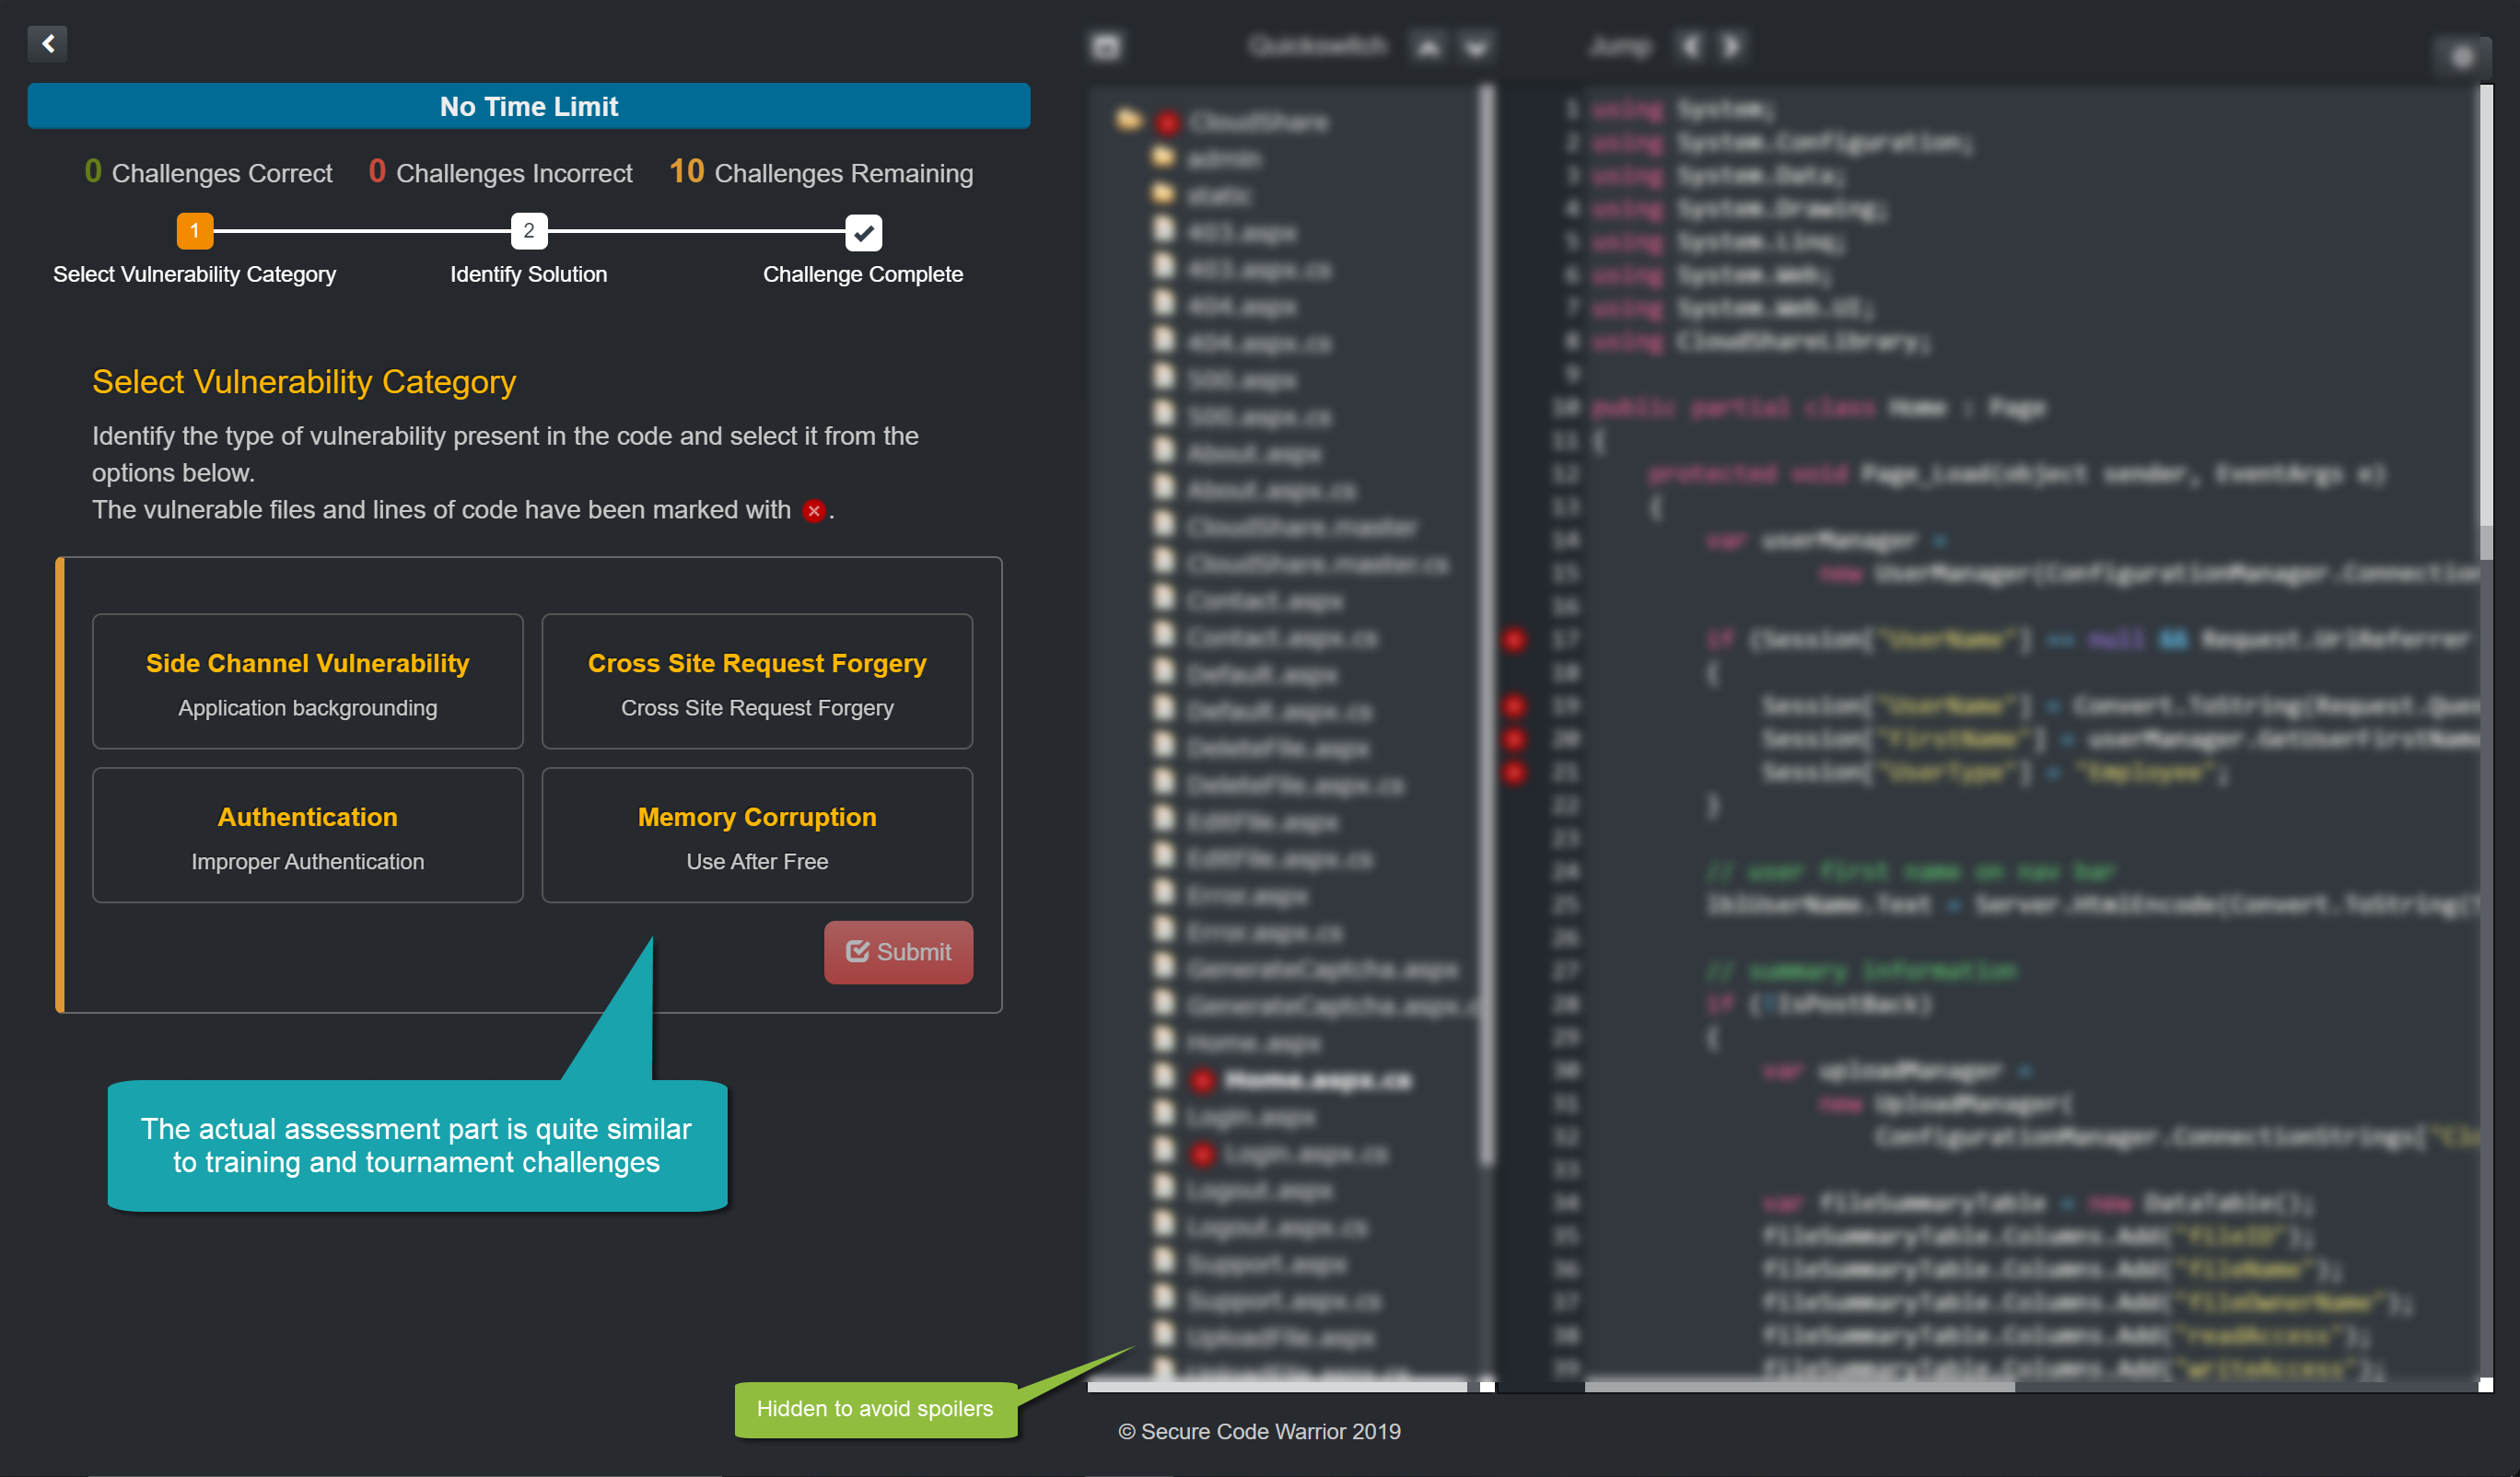Click the red vulnerability marker on line 19
The height and width of the screenshot is (1477, 2520).
(1515, 706)
